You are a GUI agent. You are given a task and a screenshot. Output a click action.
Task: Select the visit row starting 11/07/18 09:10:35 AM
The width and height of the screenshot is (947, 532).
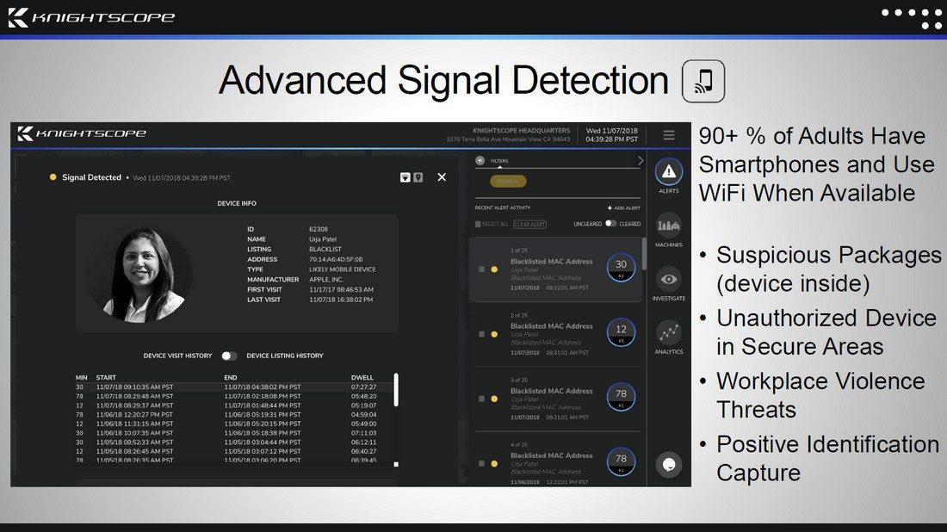233,387
